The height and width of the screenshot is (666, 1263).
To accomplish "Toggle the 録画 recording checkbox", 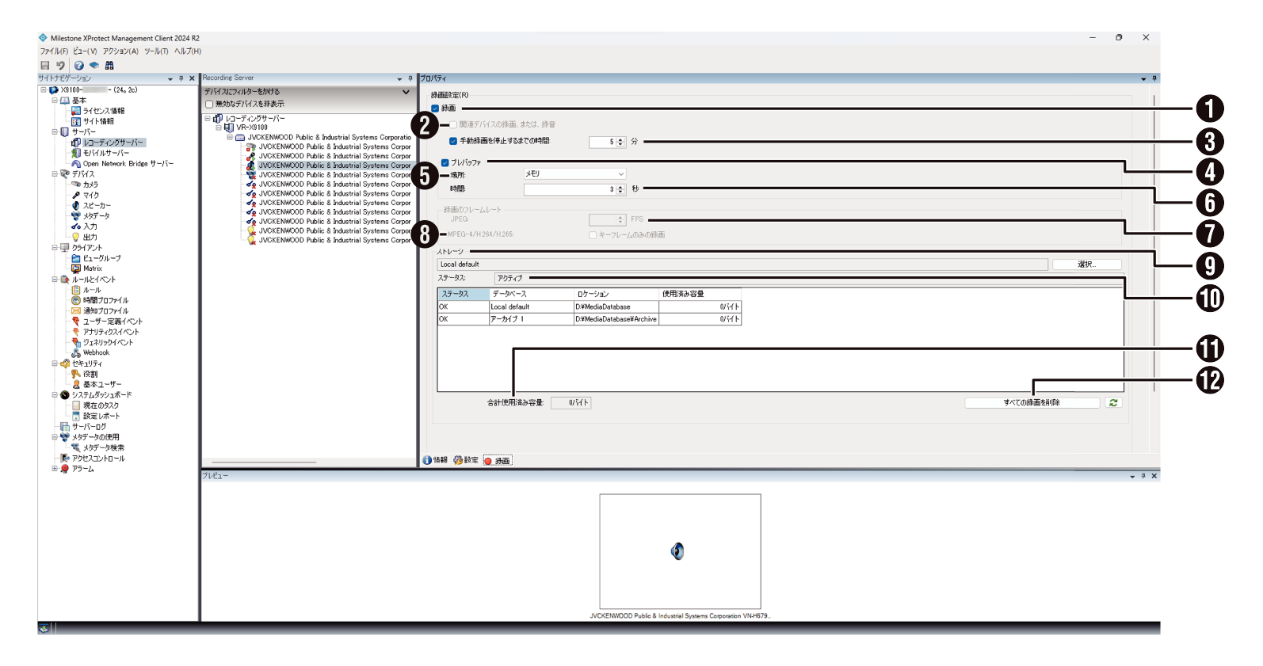I will coord(435,108).
